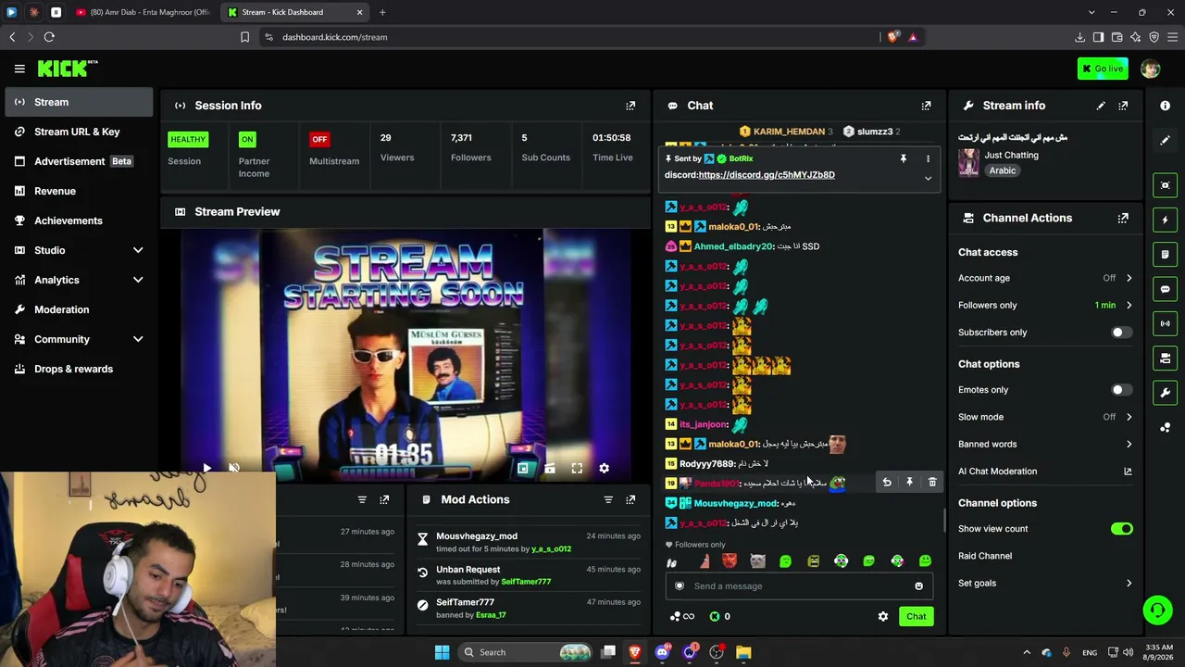This screenshot has width=1185, height=667.
Task: Pop out the Channel Actions panel
Action: (1123, 218)
